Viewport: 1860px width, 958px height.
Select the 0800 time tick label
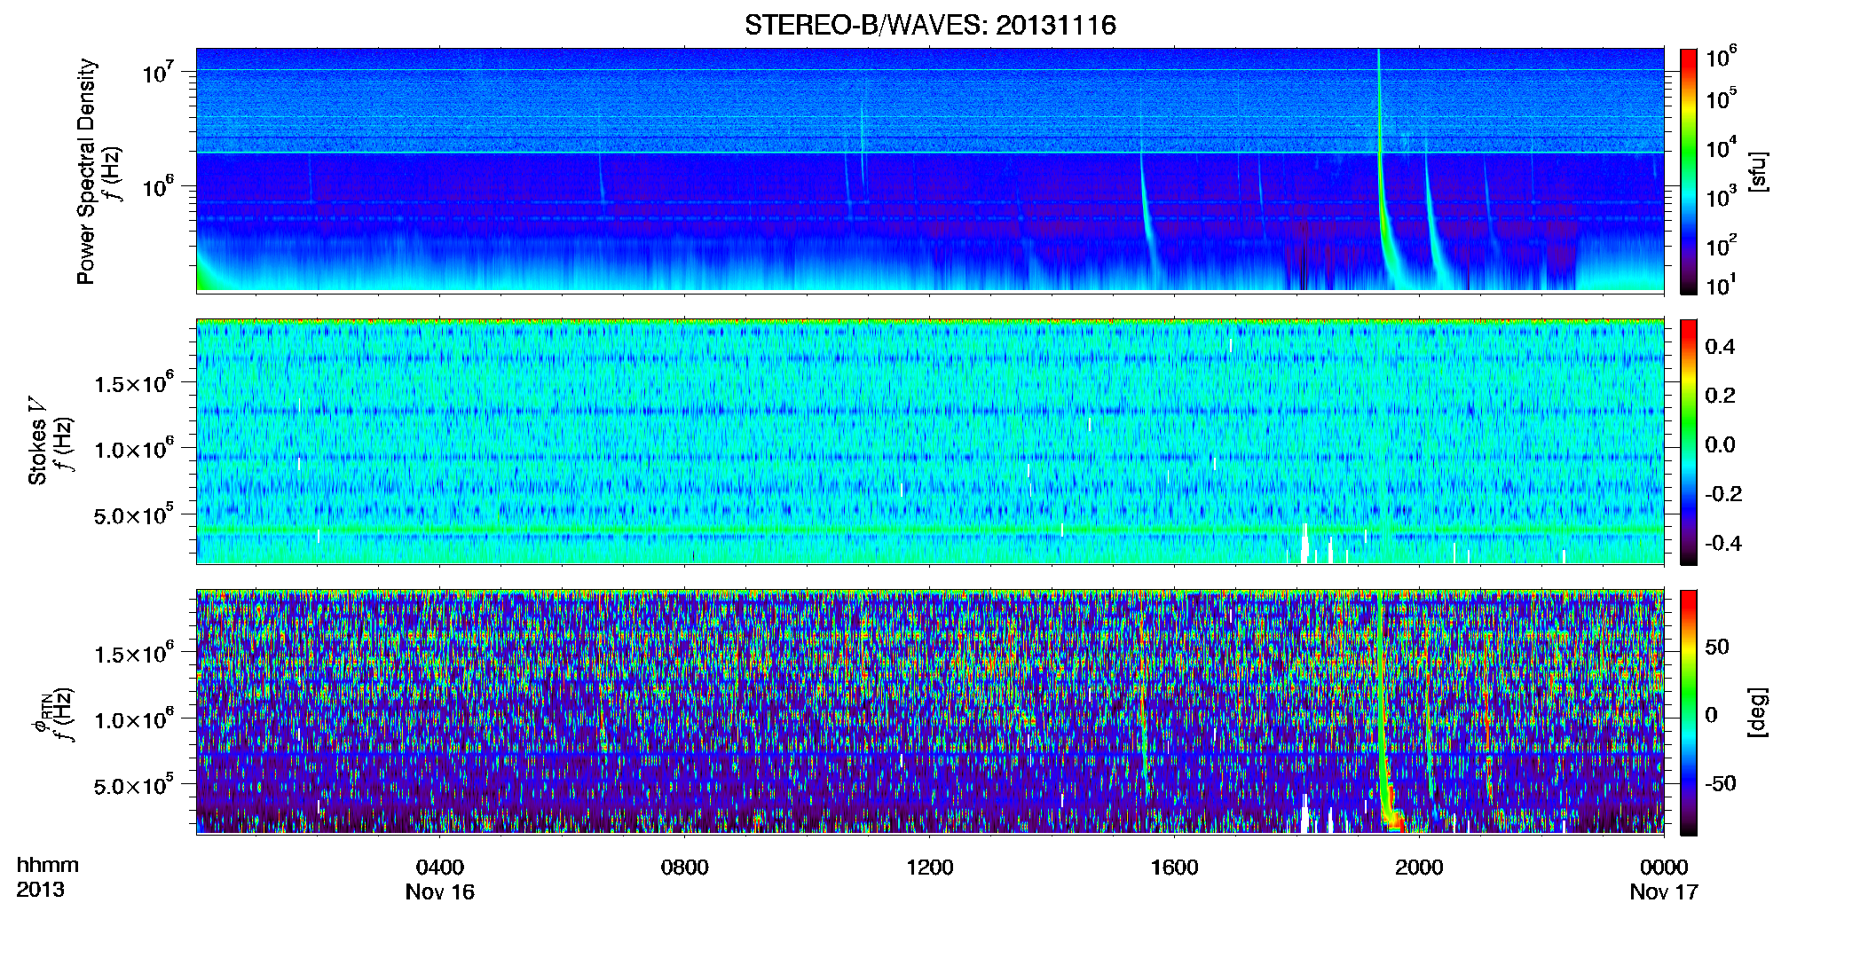(x=685, y=867)
